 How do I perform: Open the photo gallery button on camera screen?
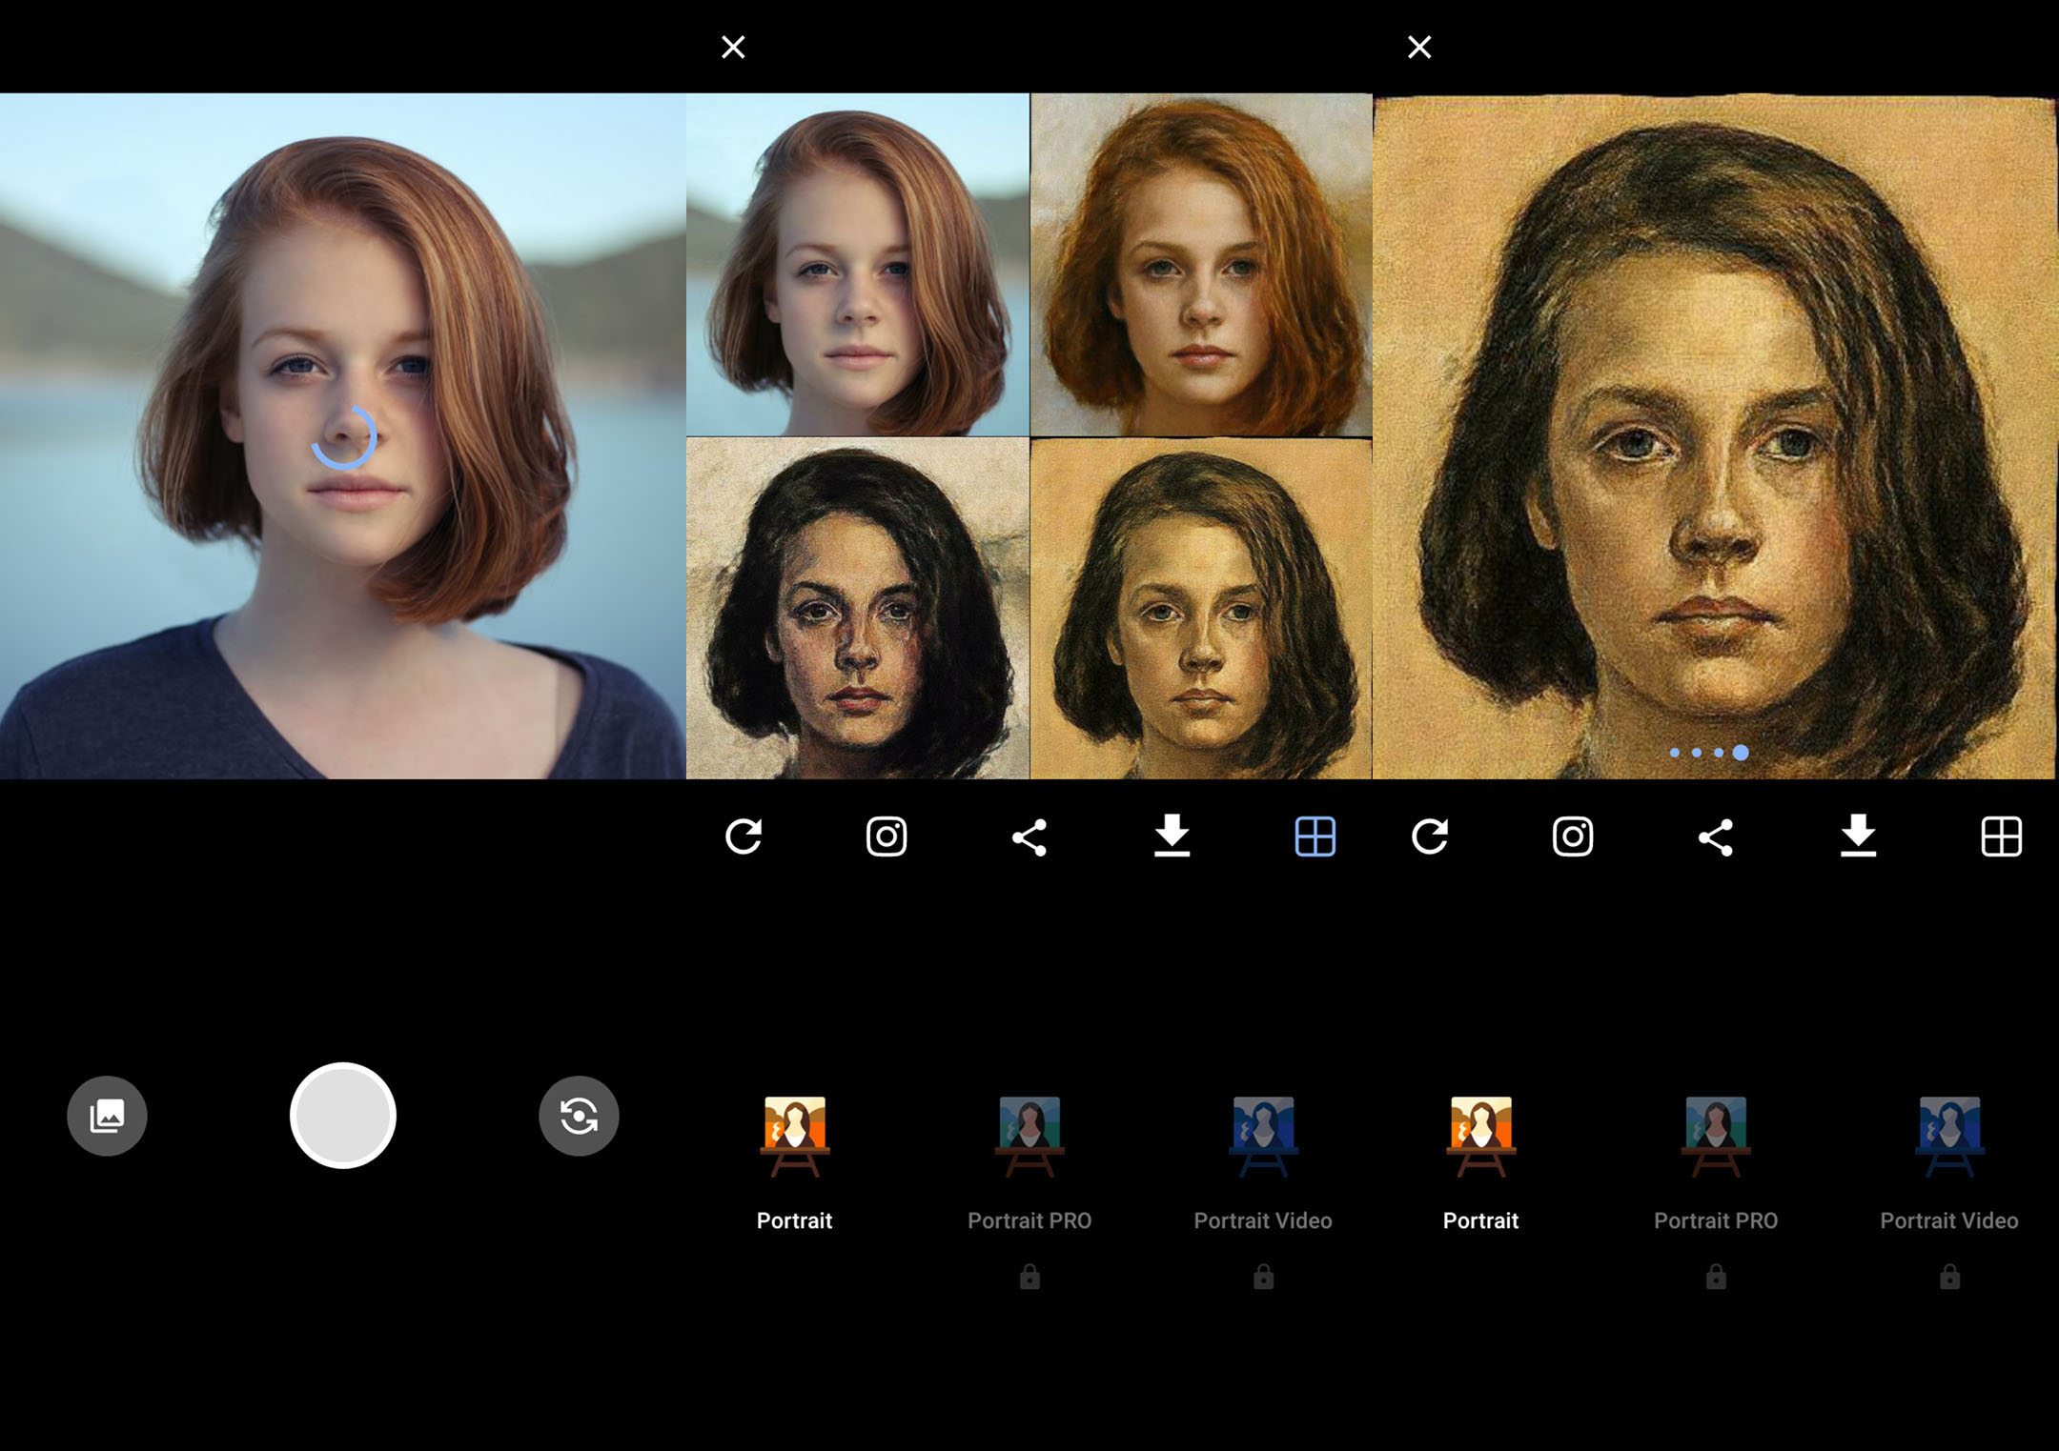coord(107,1116)
